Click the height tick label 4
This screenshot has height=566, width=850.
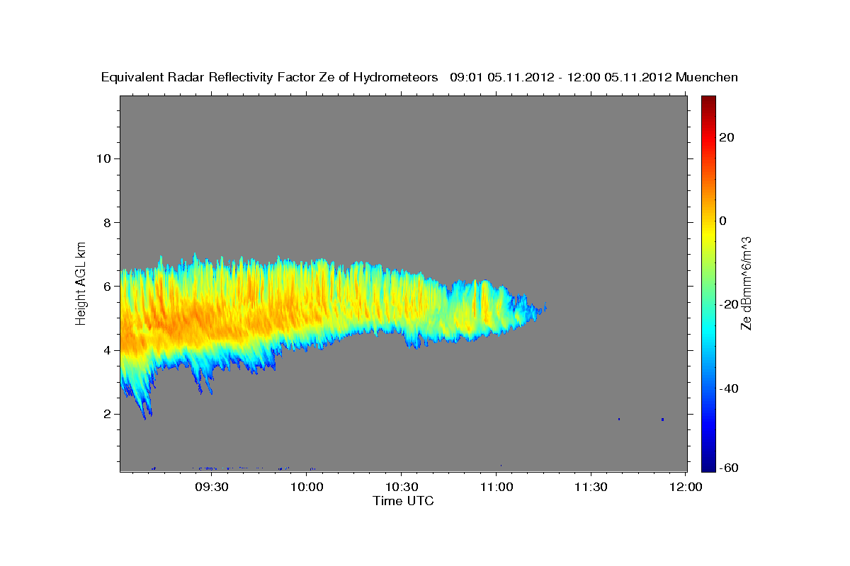(106, 350)
